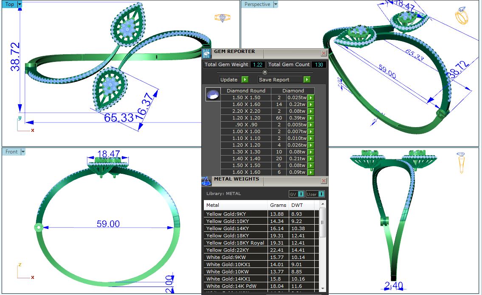Click the Diamond Round gem thumbnail
The width and height of the screenshot is (482, 295).
(212, 94)
